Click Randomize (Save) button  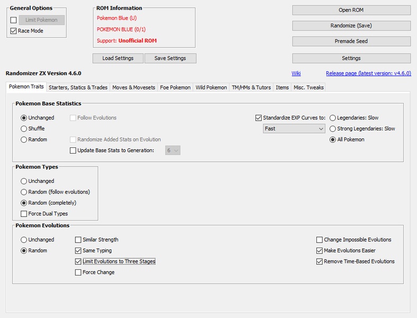[351, 25]
